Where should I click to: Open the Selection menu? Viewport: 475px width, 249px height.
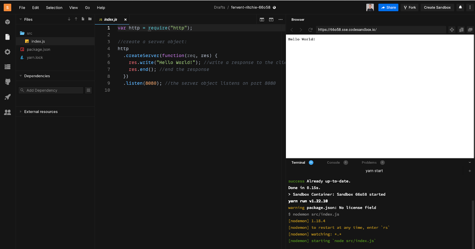(54, 8)
